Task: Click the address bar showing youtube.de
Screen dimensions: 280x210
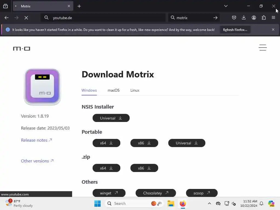Action: pyautogui.click(x=103, y=18)
